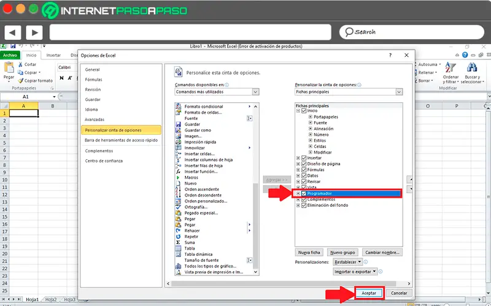Toggle the Diseño de página checkbox
This screenshot has height=306, width=491.
pyautogui.click(x=304, y=164)
